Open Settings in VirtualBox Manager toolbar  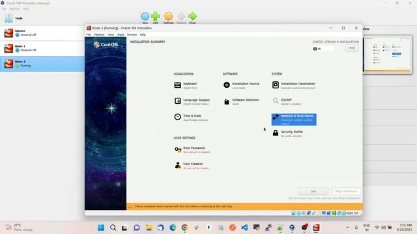[x=168, y=18]
